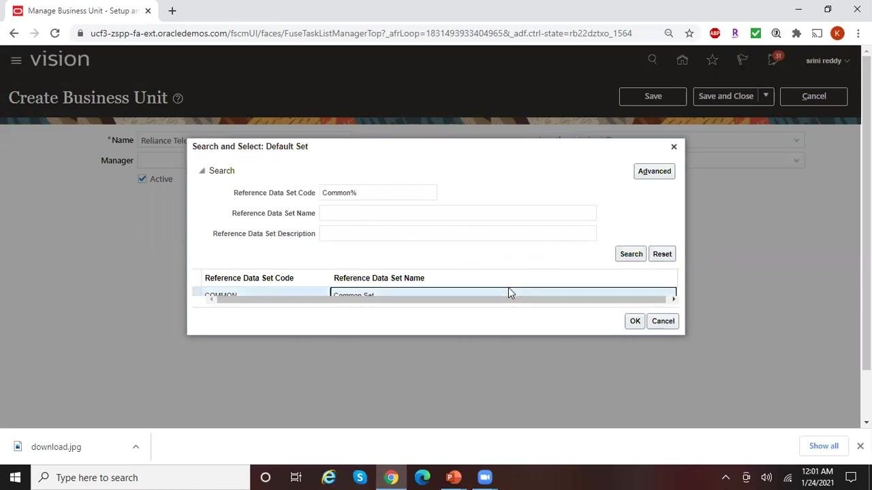Viewport: 872px width, 490px height.
Task: Open Zoom app from the taskbar
Action: (485, 477)
